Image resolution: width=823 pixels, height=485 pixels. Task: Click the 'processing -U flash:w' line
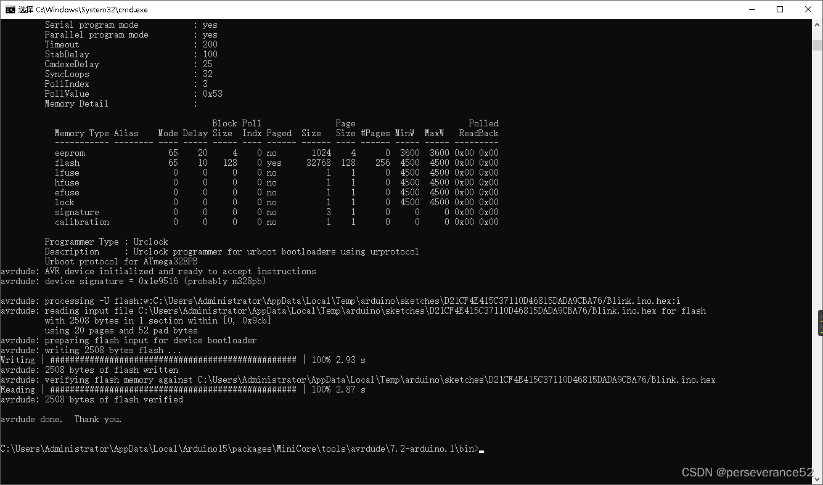click(340, 301)
